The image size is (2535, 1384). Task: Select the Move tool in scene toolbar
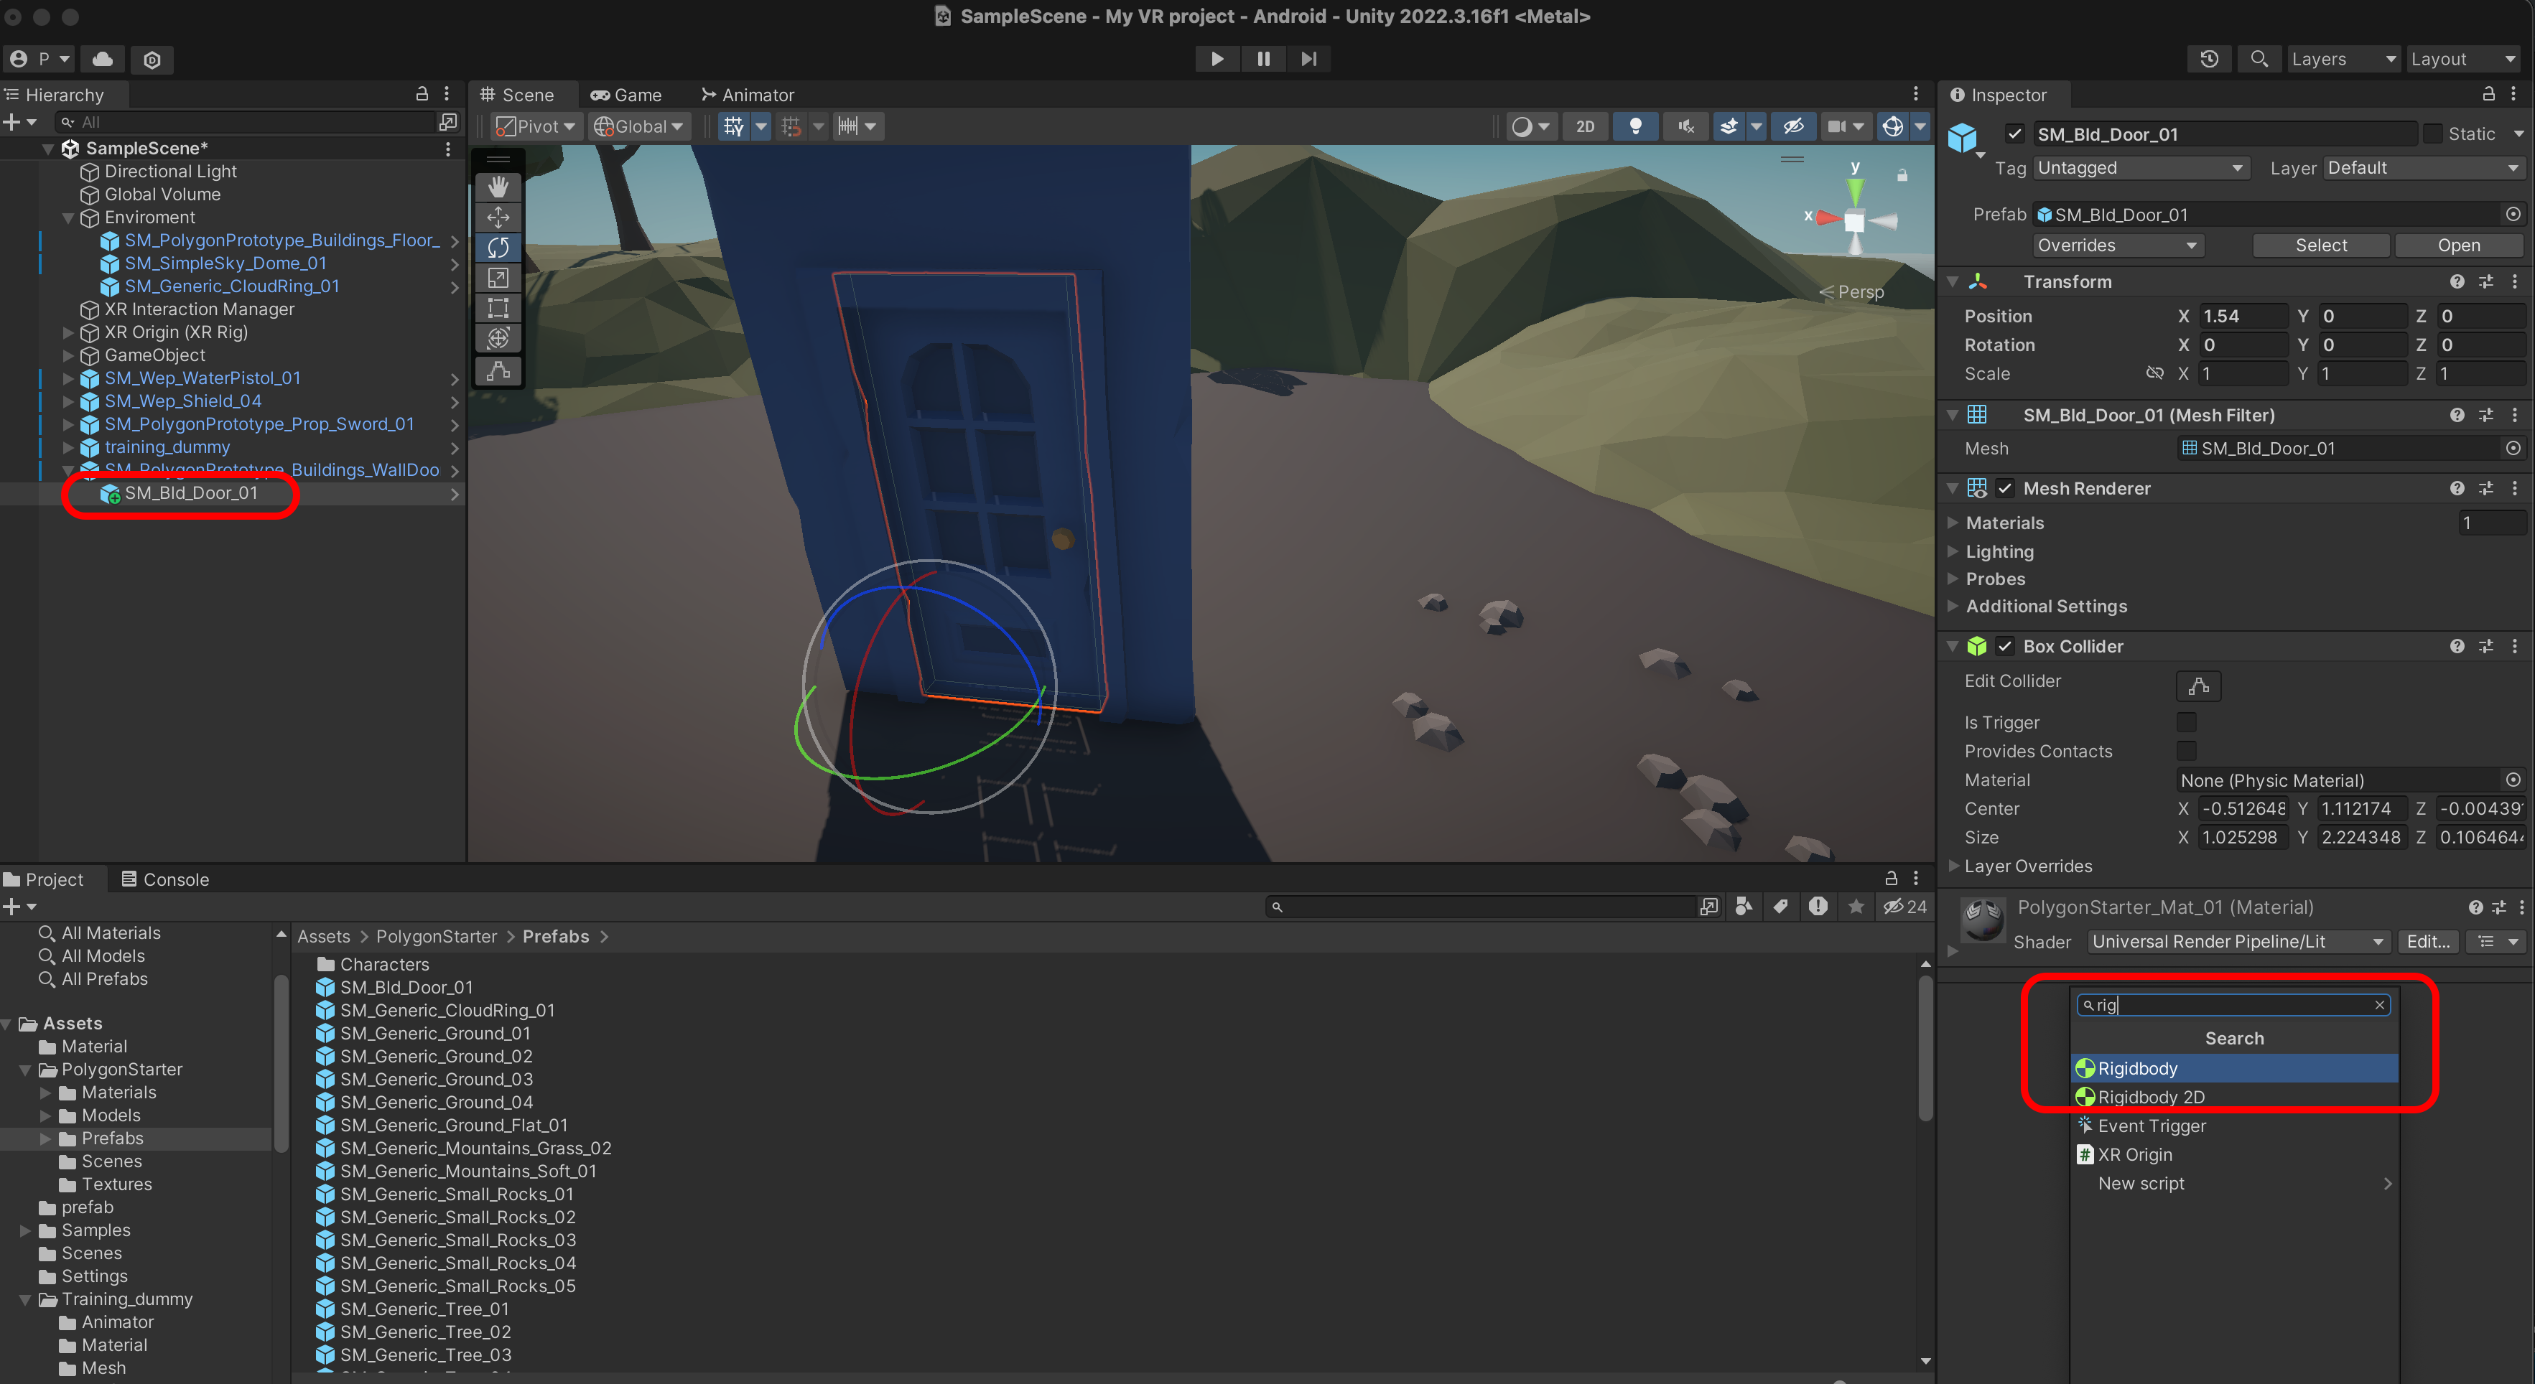[498, 218]
